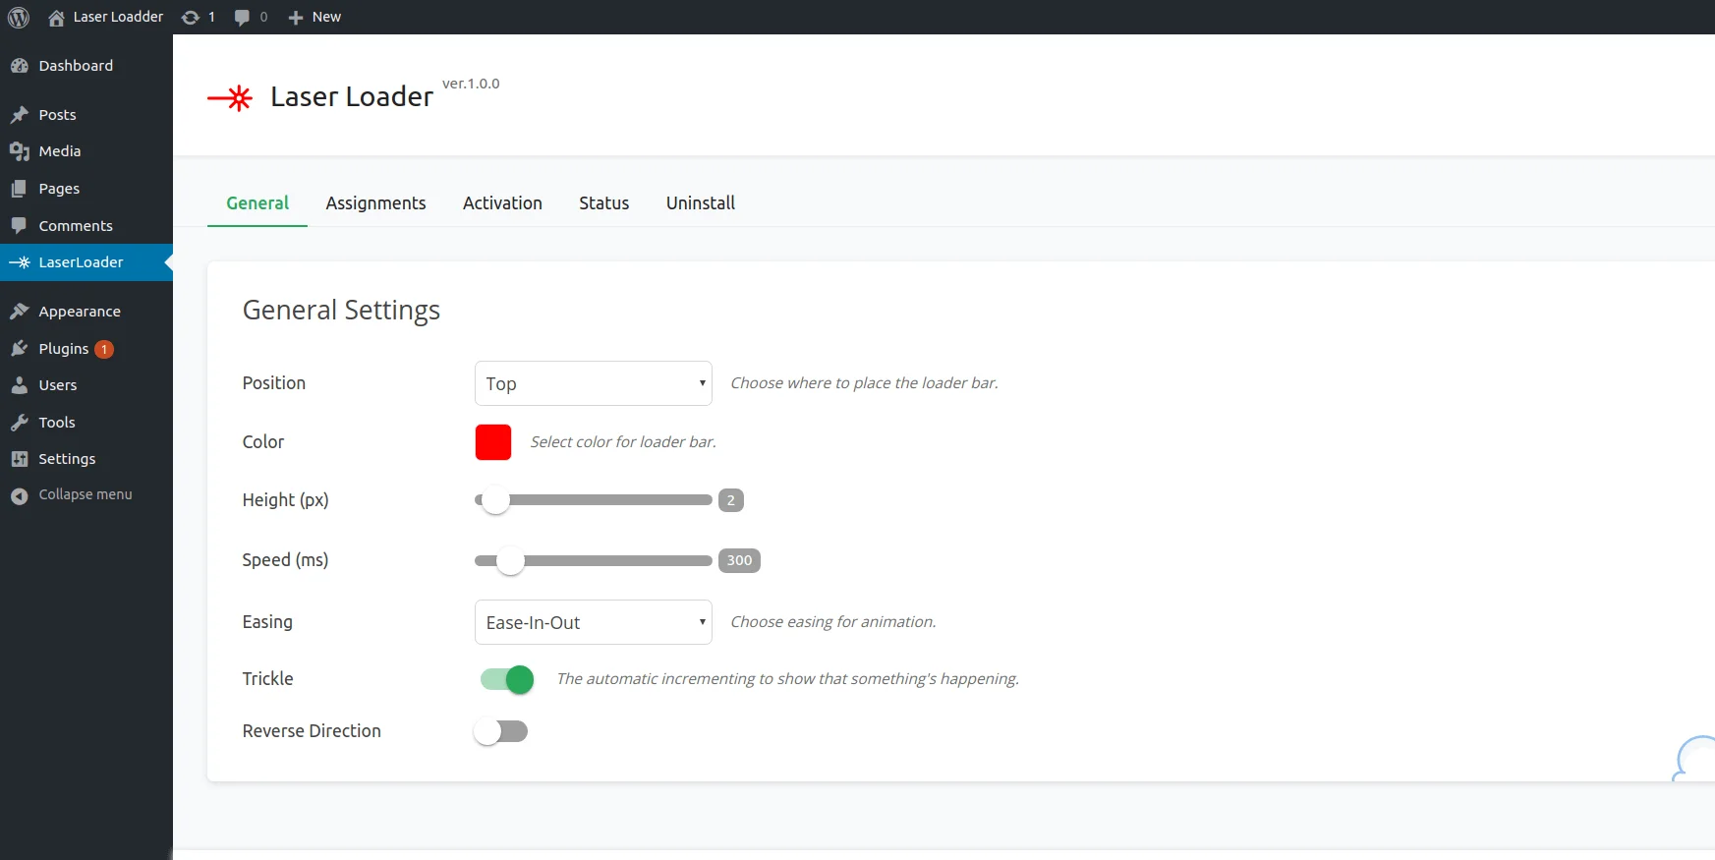Click the Pages icon in sidebar
This screenshot has width=1715, height=860.
pos(19,189)
